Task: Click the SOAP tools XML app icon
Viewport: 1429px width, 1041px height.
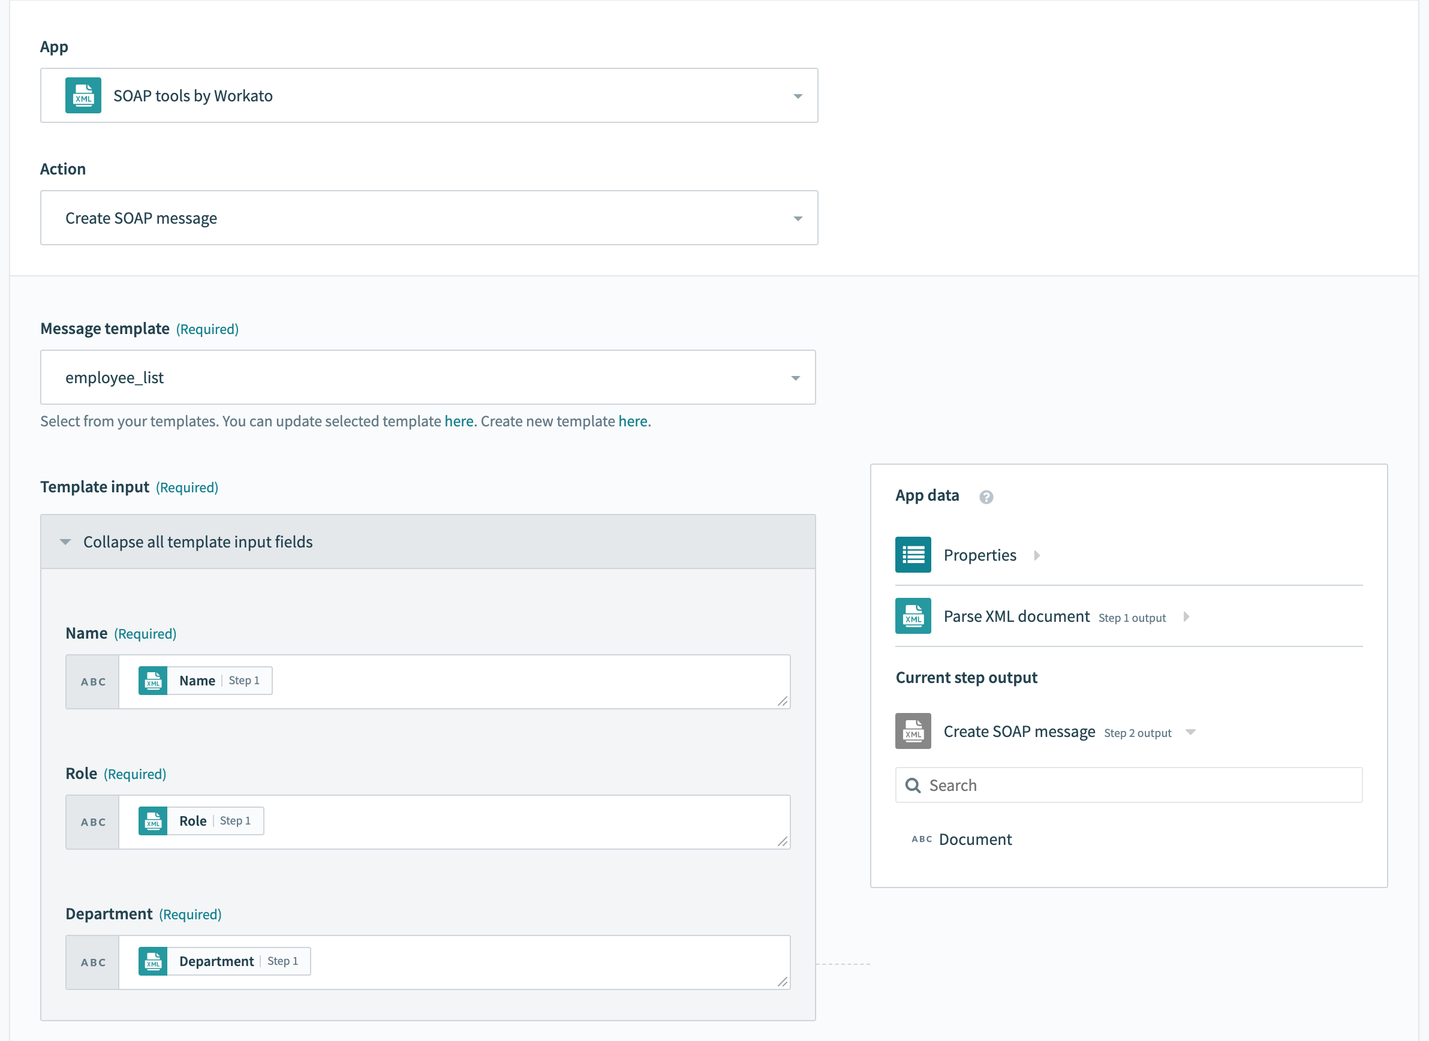Action: (x=83, y=96)
